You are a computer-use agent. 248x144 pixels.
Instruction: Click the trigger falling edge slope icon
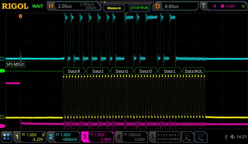click(215, 6)
